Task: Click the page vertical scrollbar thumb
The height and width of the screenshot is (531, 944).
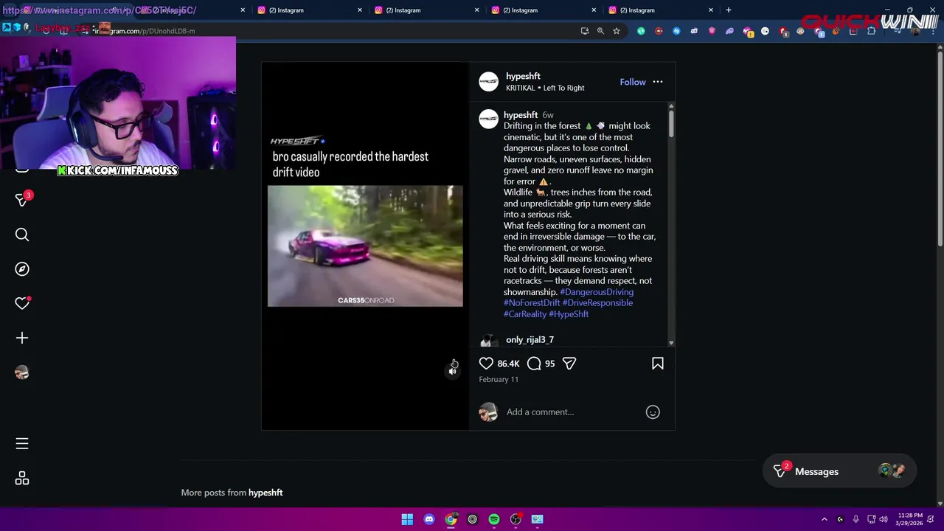Action: point(940,147)
